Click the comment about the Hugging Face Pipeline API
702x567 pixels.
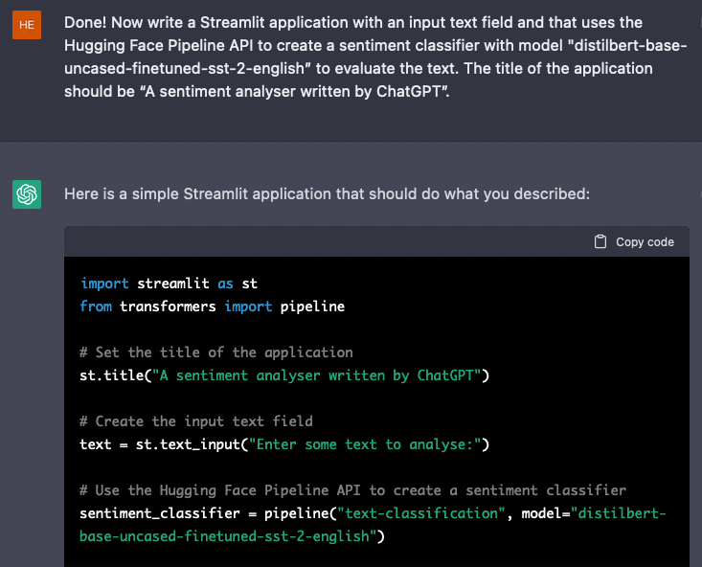point(352,490)
